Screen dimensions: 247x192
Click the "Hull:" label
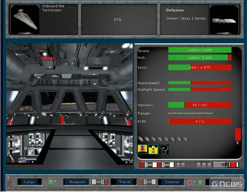coord(142,58)
